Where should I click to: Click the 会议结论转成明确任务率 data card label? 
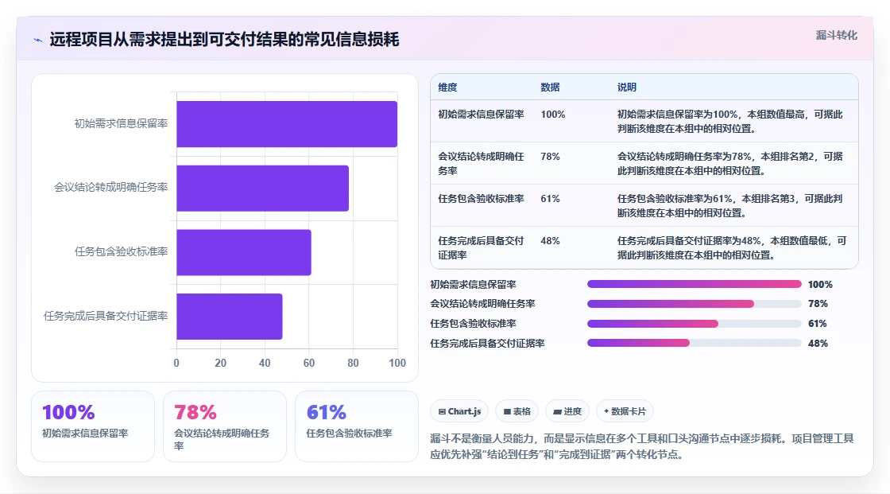(x=222, y=439)
